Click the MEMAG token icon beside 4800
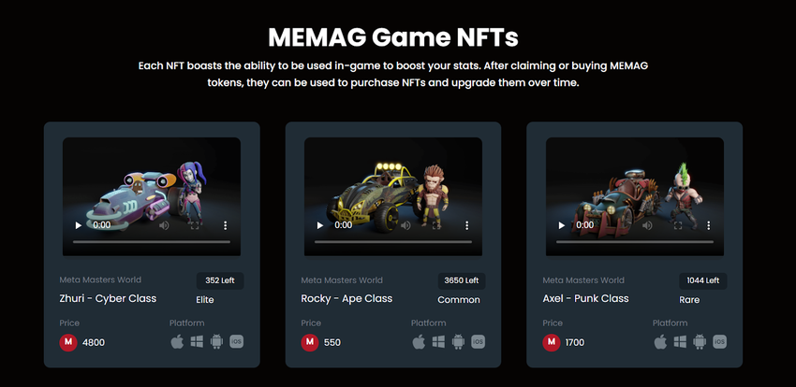 68,342
